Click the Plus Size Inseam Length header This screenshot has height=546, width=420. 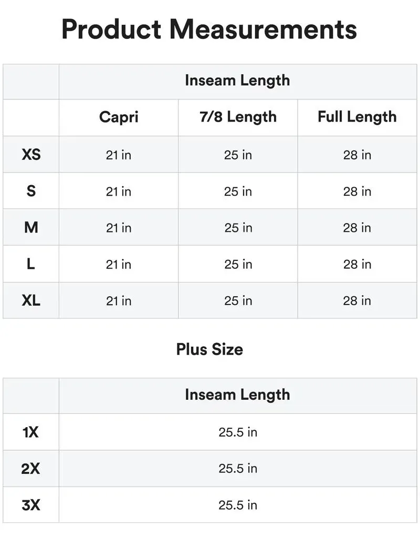pos(237,395)
